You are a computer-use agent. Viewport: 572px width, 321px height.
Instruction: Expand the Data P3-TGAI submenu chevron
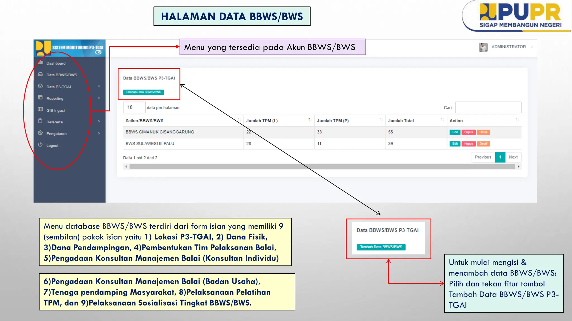point(99,86)
